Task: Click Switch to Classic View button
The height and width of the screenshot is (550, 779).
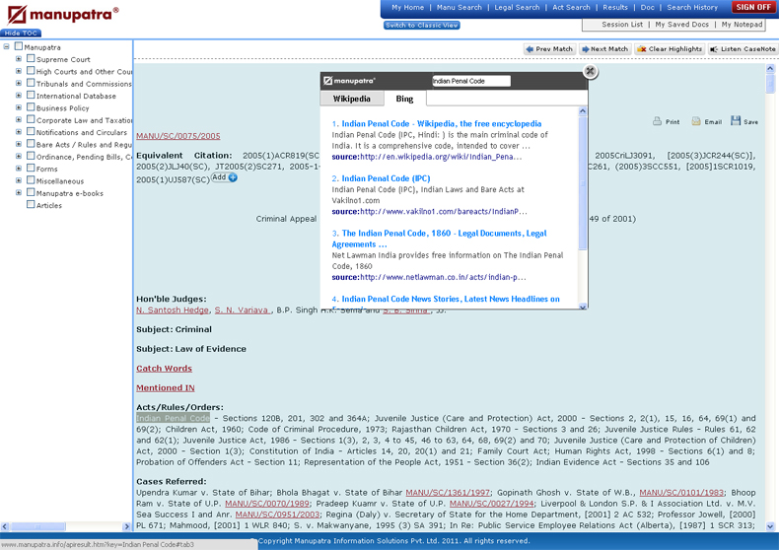Action: click(x=422, y=26)
